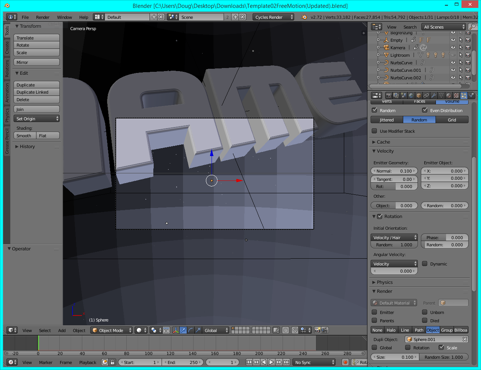Click the Duplicate button
This screenshot has width=481, height=370.
tap(36, 85)
